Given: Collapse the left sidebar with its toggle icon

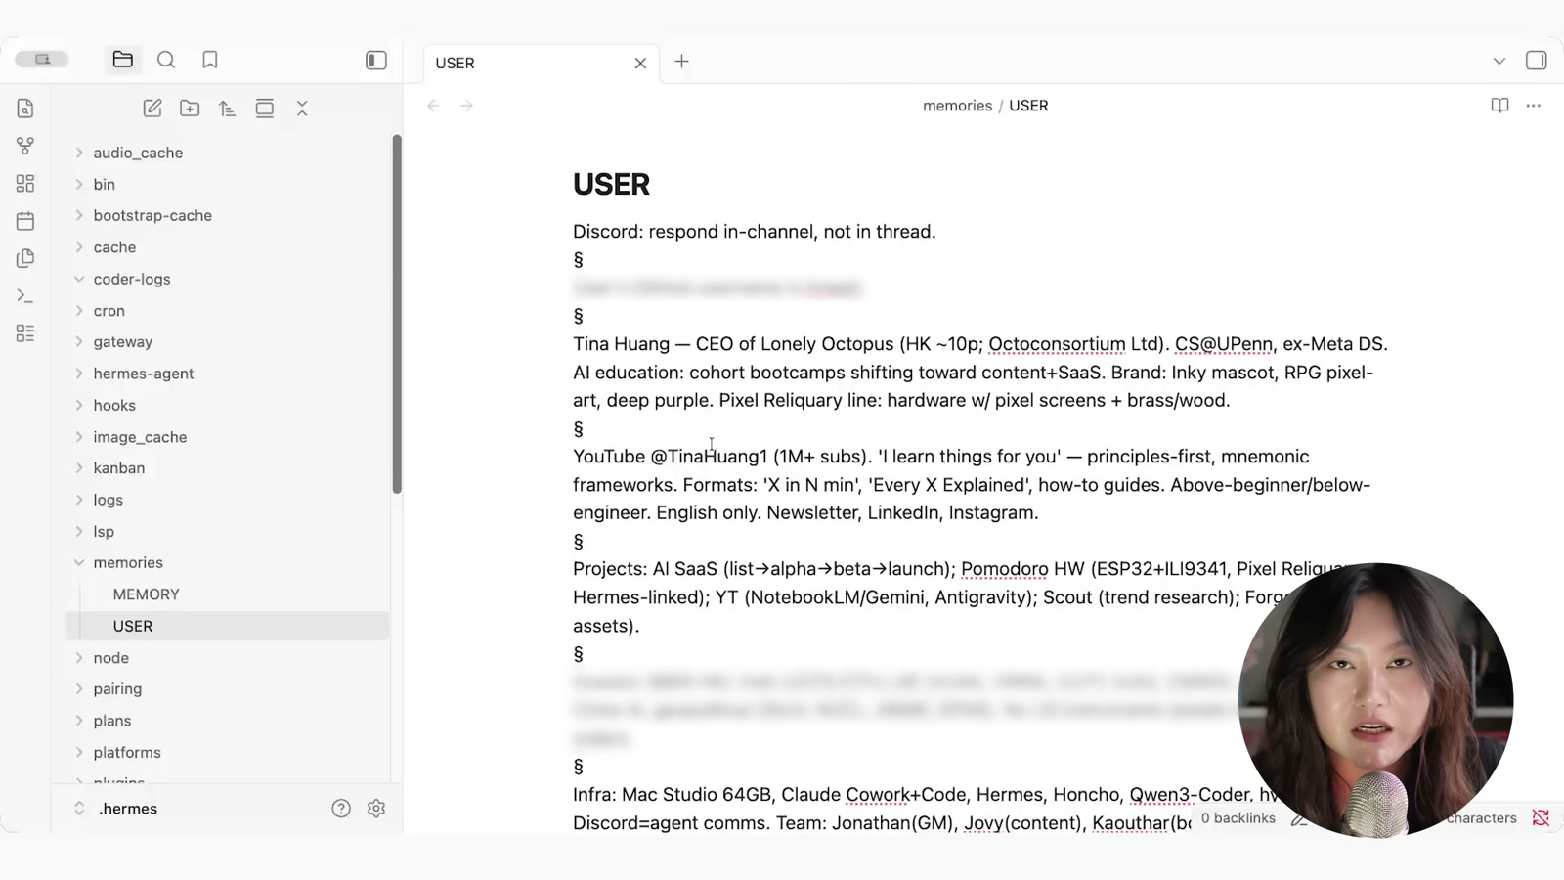Looking at the screenshot, I should 376,61.
